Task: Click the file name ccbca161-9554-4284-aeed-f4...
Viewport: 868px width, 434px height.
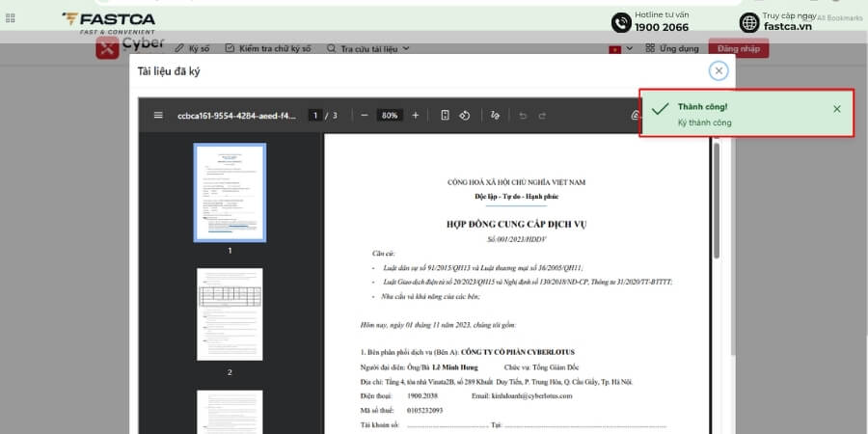Action: click(236, 116)
